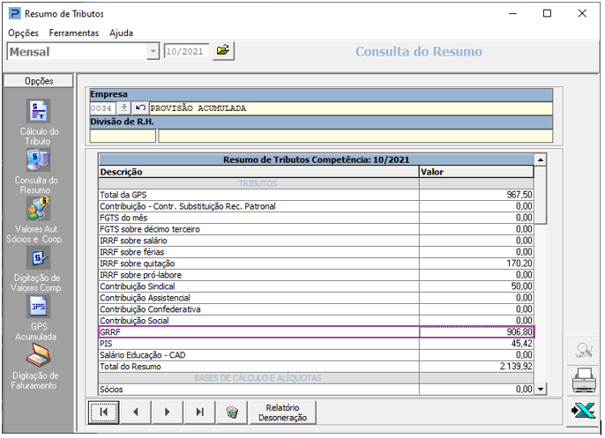This screenshot has height=438, width=605.
Task: Click the print preview magnifier icon
Action: [584, 351]
